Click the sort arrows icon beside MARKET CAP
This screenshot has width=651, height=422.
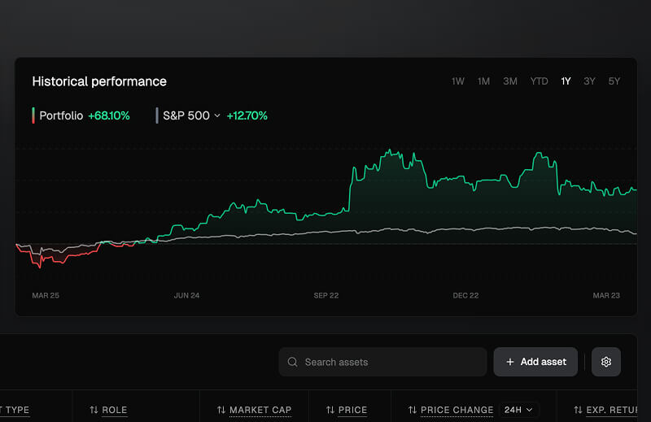click(221, 410)
